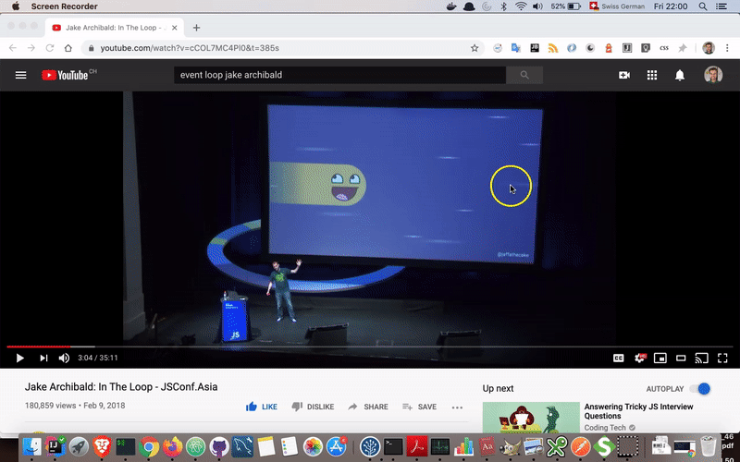Open the Screen Recorder menu
740x462 pixels.
[64, 6]
